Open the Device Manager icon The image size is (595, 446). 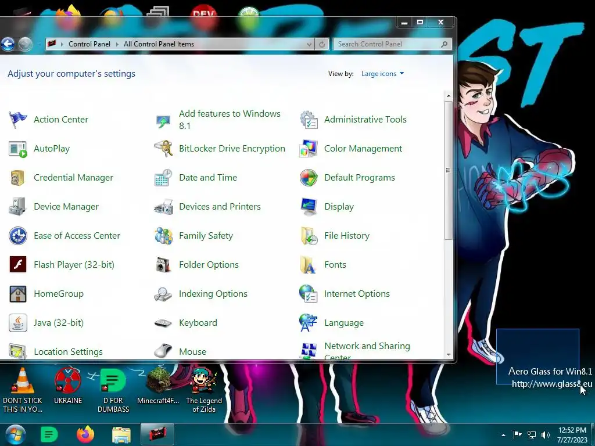click(x=18, y=207)
